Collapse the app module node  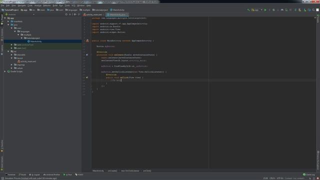click(5, 18)
